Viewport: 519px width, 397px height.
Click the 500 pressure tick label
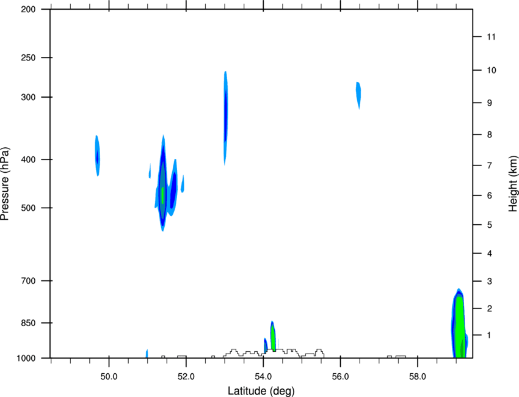[28, 208]
